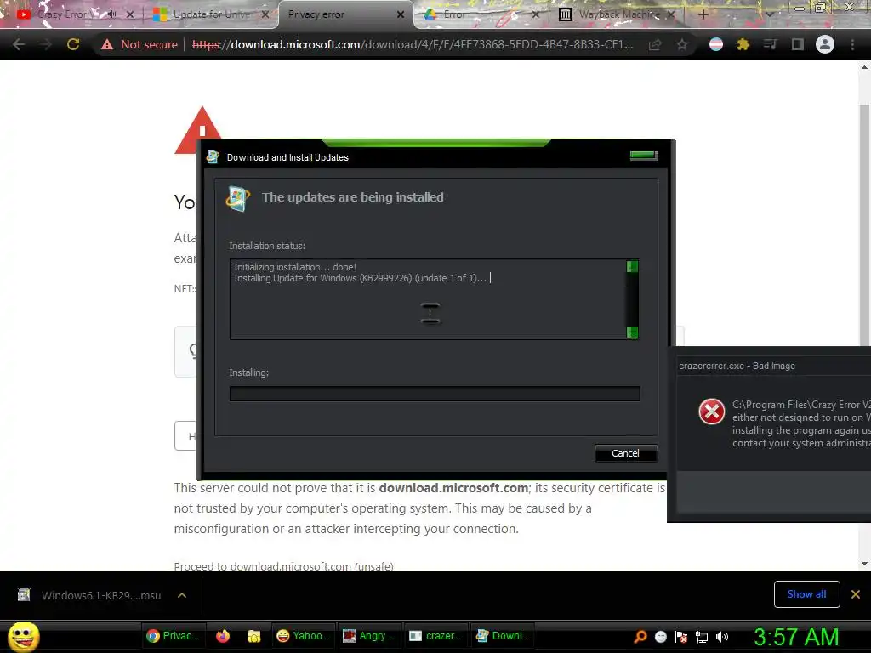Open the volume speaker tray icon
The width and height of the screenshot is (871, 653).
(722, 637)
